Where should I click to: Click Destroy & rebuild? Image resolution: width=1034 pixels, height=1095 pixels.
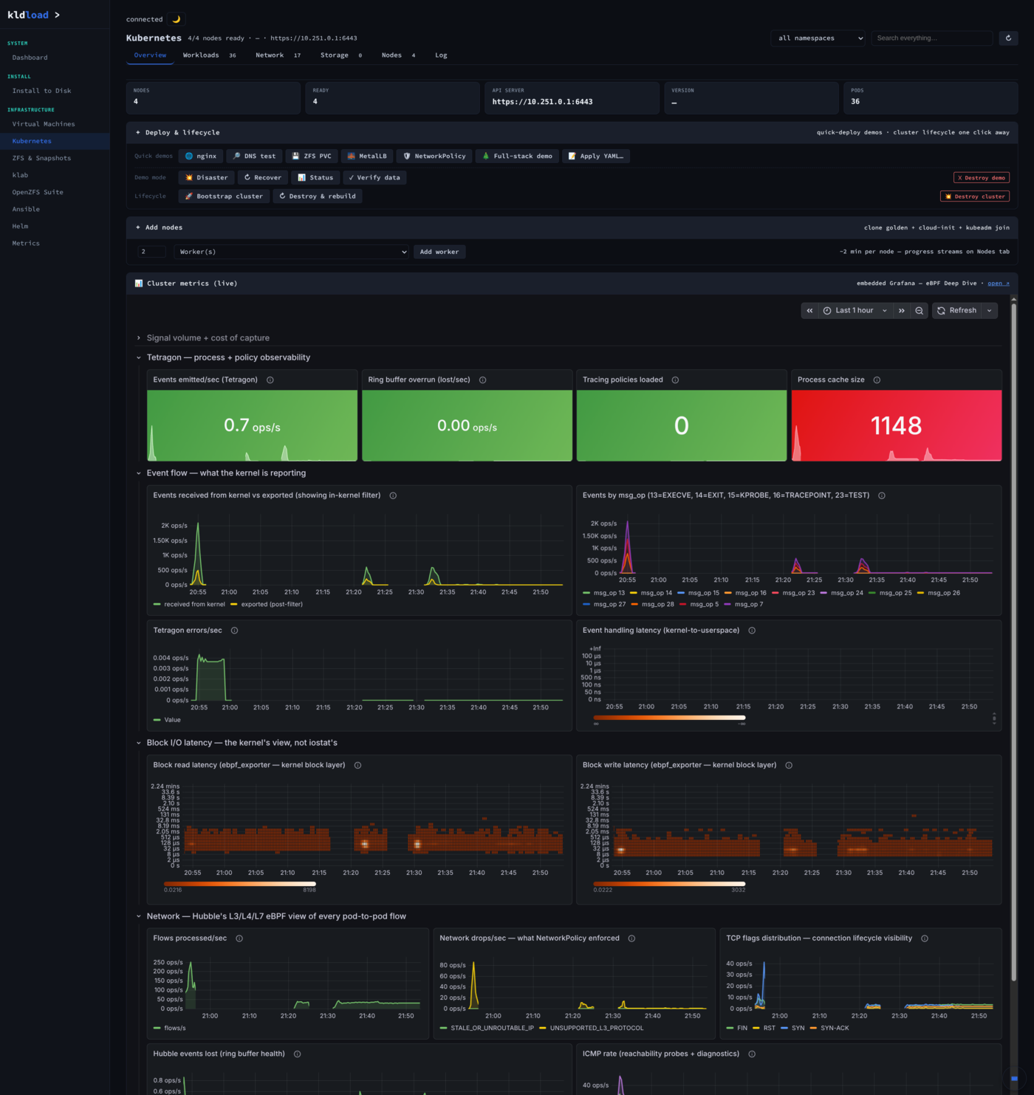click(318, 196)
